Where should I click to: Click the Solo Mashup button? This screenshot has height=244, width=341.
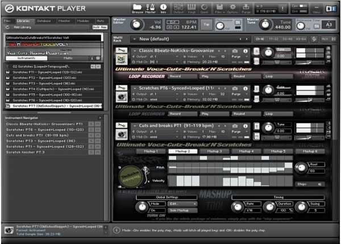(182, 210)
